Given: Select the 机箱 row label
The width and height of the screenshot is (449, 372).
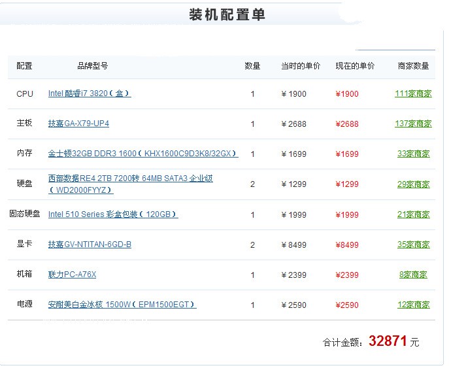Looking at the screenshot, I should (x=24, y=274).
